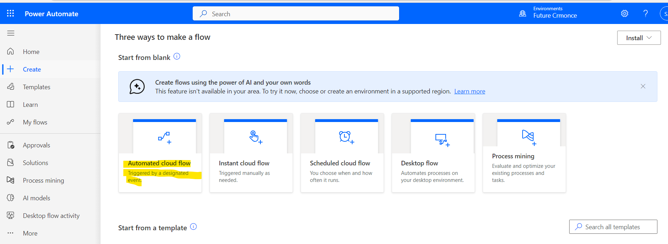The image size is (668, 244).
Task: Focus the Search all templates field
Action: click(613, 227)
